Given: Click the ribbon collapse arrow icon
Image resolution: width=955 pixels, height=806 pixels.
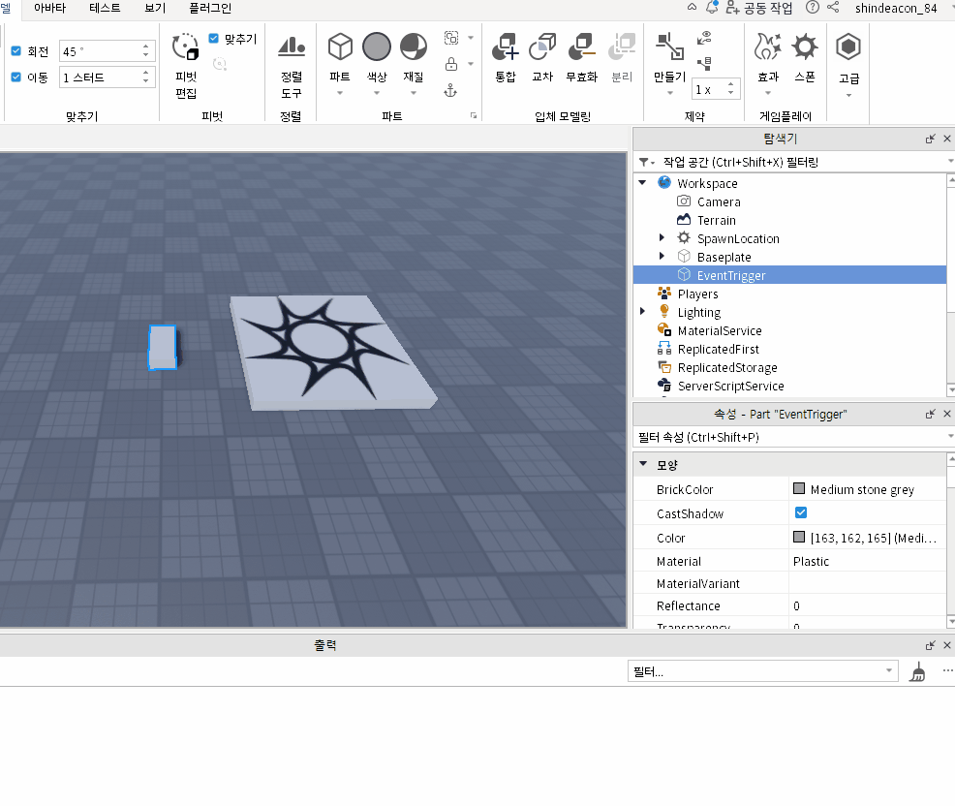Looking at the screenshot, I should [692, 8].
